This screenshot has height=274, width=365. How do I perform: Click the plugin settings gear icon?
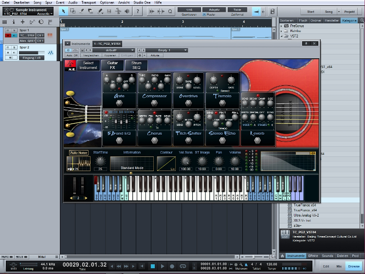pyautogui.click(x=140, y=55)
